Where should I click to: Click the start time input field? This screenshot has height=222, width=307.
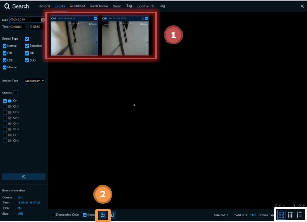(x=17, y=27)
